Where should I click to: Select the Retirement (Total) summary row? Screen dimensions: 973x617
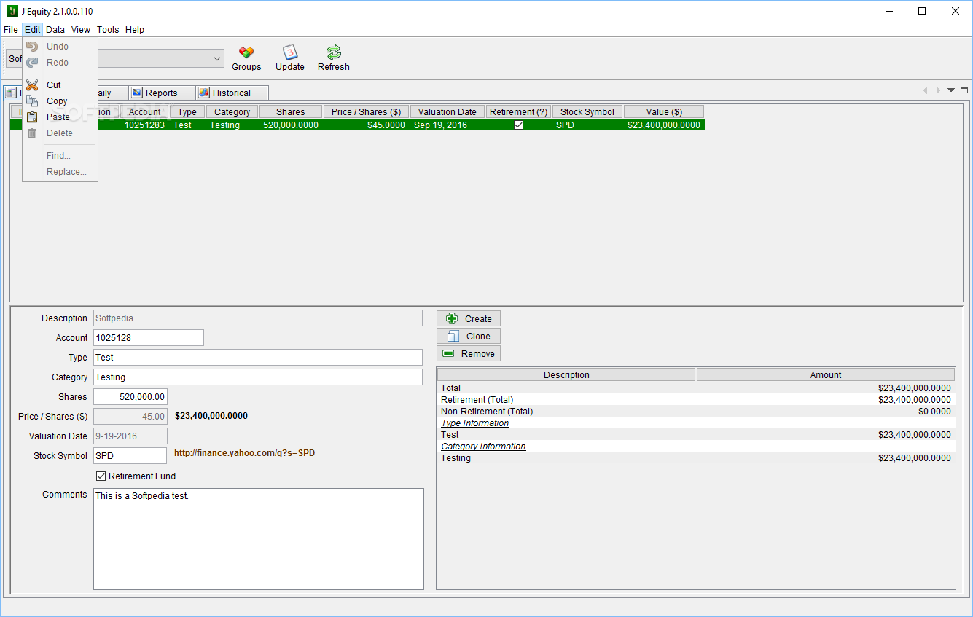(x=696, y=400)
